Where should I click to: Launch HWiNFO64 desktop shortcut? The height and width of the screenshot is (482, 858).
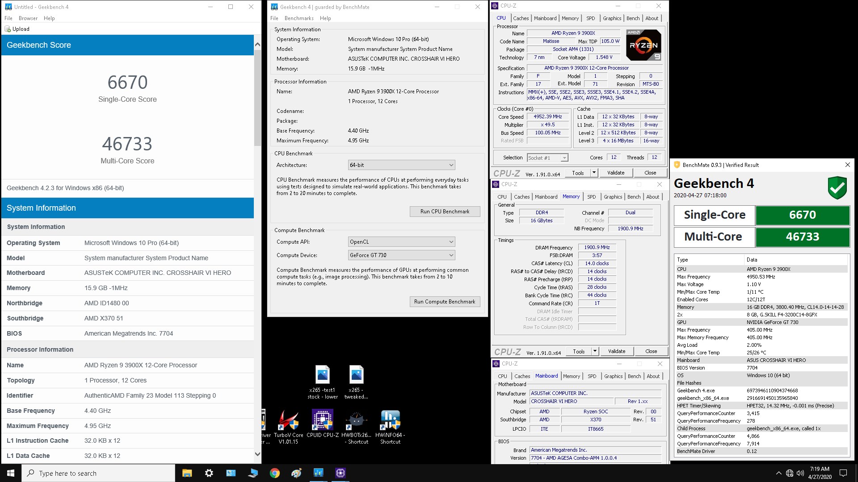[x=390, y=427]
